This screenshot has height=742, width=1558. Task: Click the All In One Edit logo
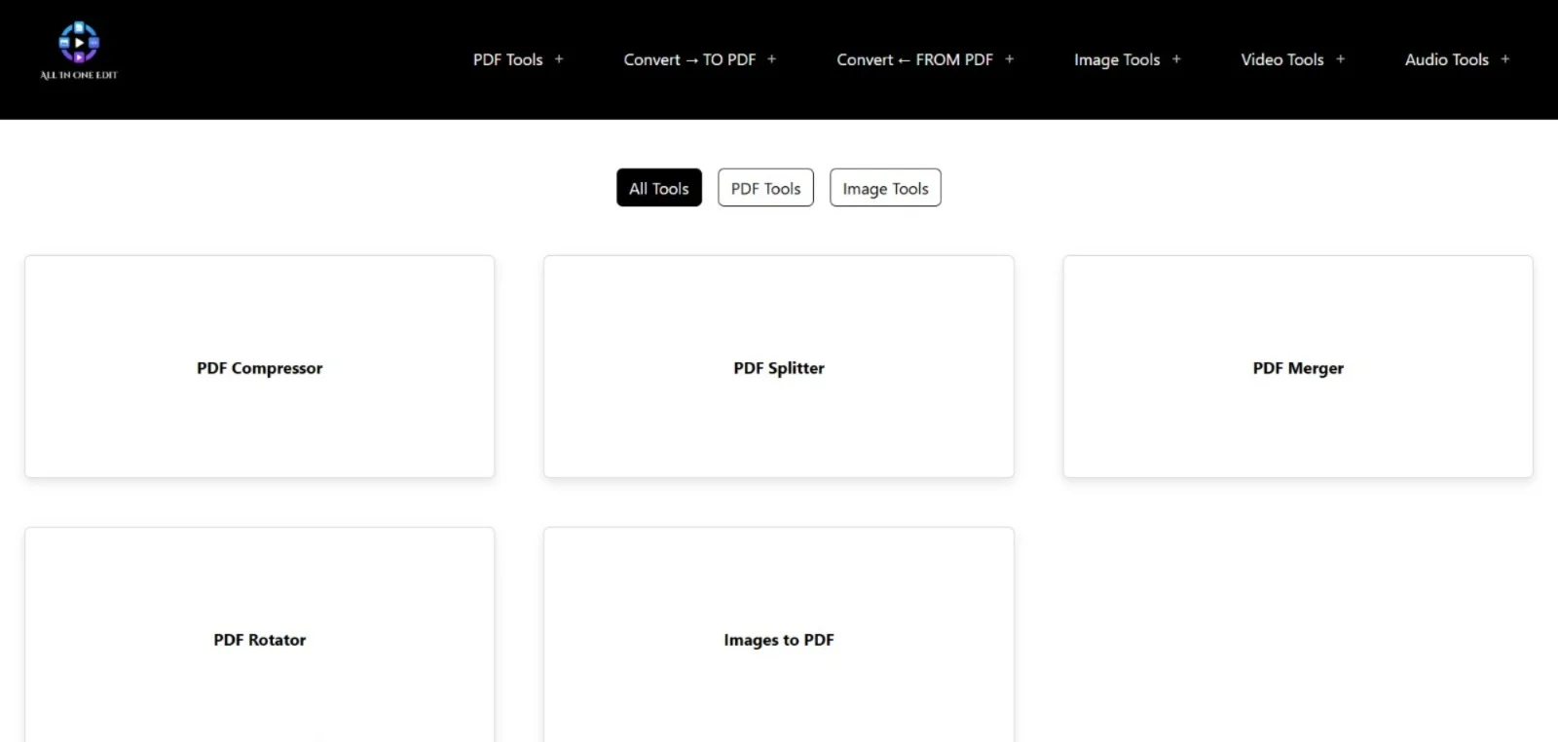tap(79, 51)
